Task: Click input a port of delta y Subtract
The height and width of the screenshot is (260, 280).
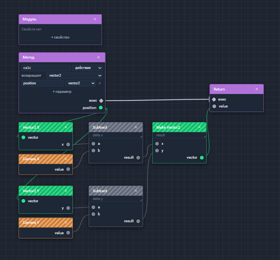Action: click(x=93, y=207)
